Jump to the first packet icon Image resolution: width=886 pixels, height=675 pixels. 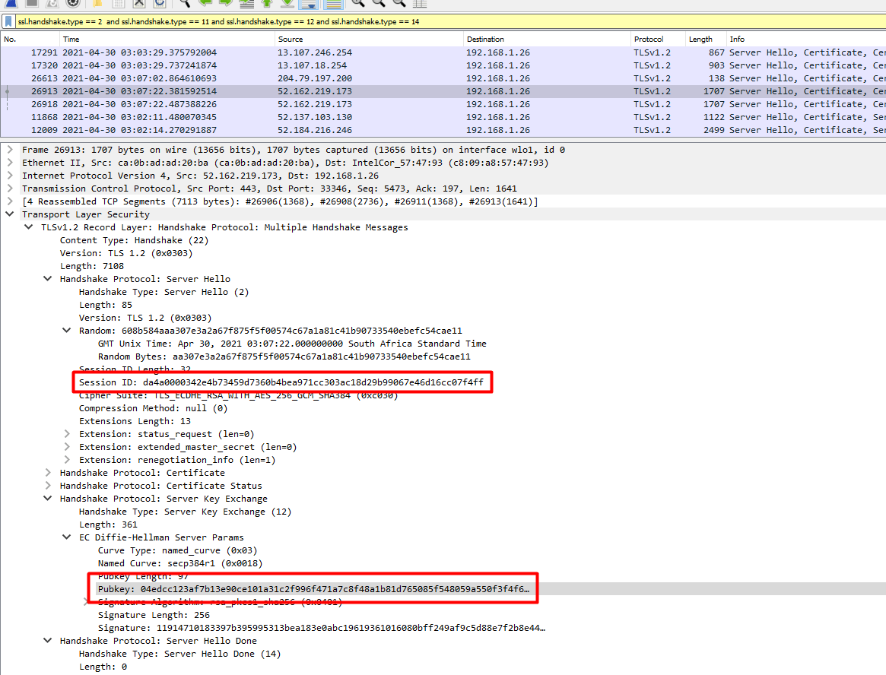point(267,3)
